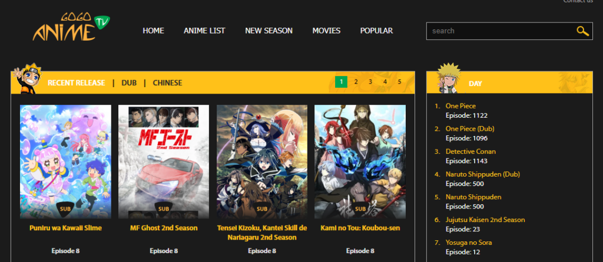Go to page 2 of recent releases
This screenshot has height=262, width=603.
click(x=356, y=82)
